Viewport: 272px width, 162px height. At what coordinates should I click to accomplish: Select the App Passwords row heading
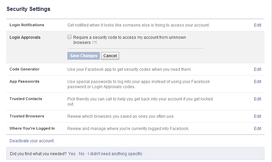[25, 82]
